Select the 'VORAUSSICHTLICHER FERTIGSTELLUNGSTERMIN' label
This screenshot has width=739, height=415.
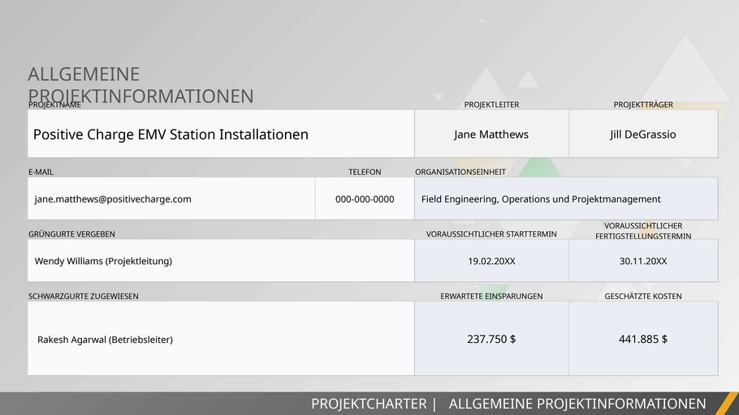point(643,231)
